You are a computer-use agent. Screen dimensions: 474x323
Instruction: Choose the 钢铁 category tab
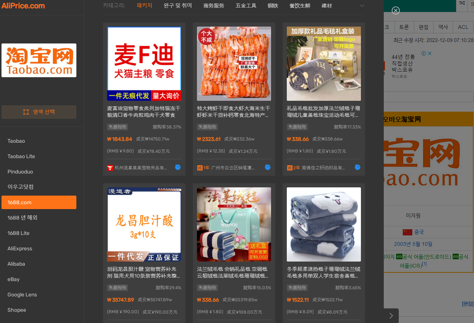coord(273,6)
